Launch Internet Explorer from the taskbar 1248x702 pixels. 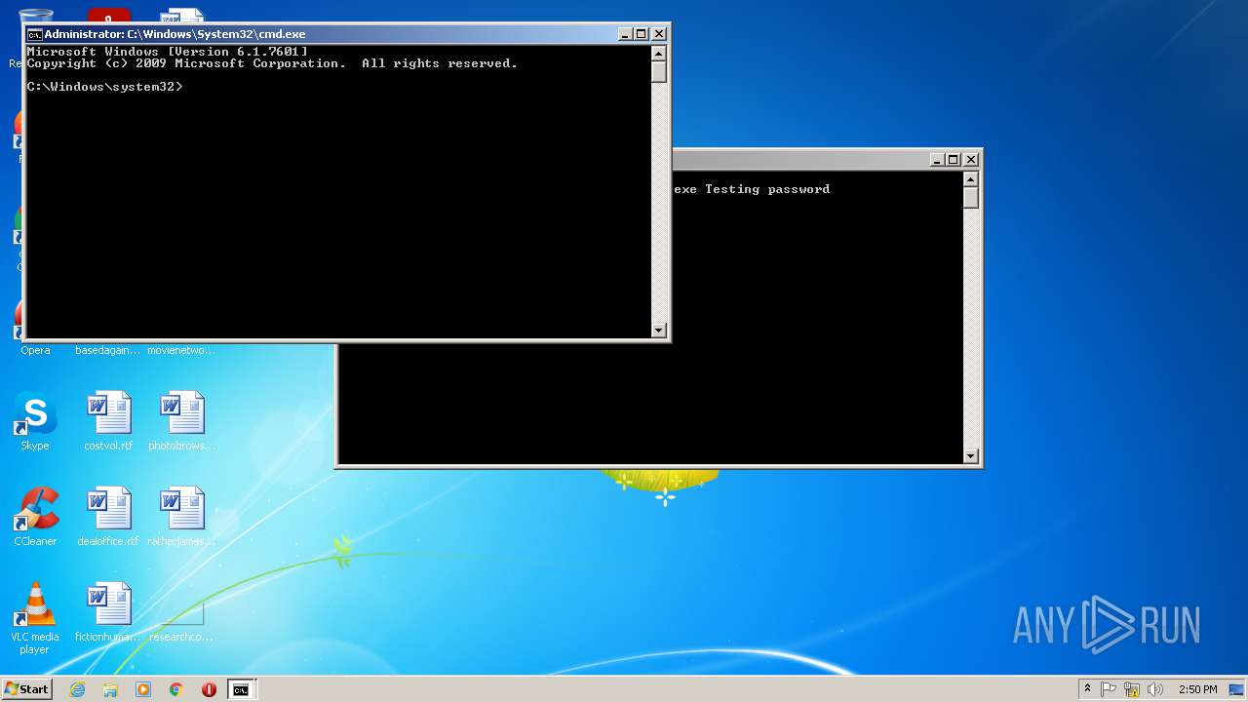pyautogui.click(x=77, y=689)
